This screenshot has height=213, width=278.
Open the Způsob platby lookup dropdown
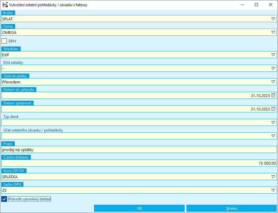pyautogui.click(x=273, y=82)
